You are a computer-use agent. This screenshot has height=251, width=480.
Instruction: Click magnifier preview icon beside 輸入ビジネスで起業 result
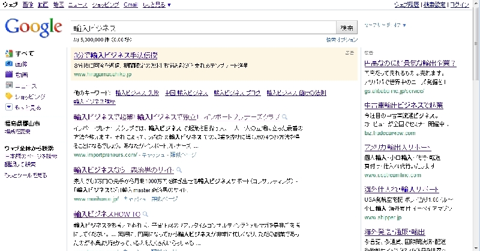coord(284,116)
